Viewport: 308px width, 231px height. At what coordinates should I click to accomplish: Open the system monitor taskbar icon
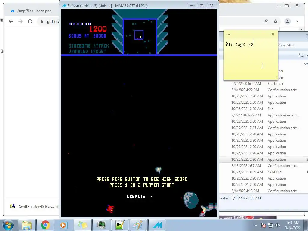(101, 225)
